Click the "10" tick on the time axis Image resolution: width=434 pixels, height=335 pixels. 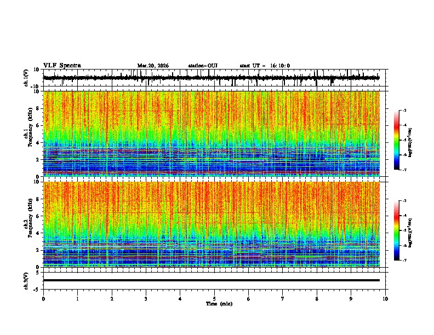[385, 299]
